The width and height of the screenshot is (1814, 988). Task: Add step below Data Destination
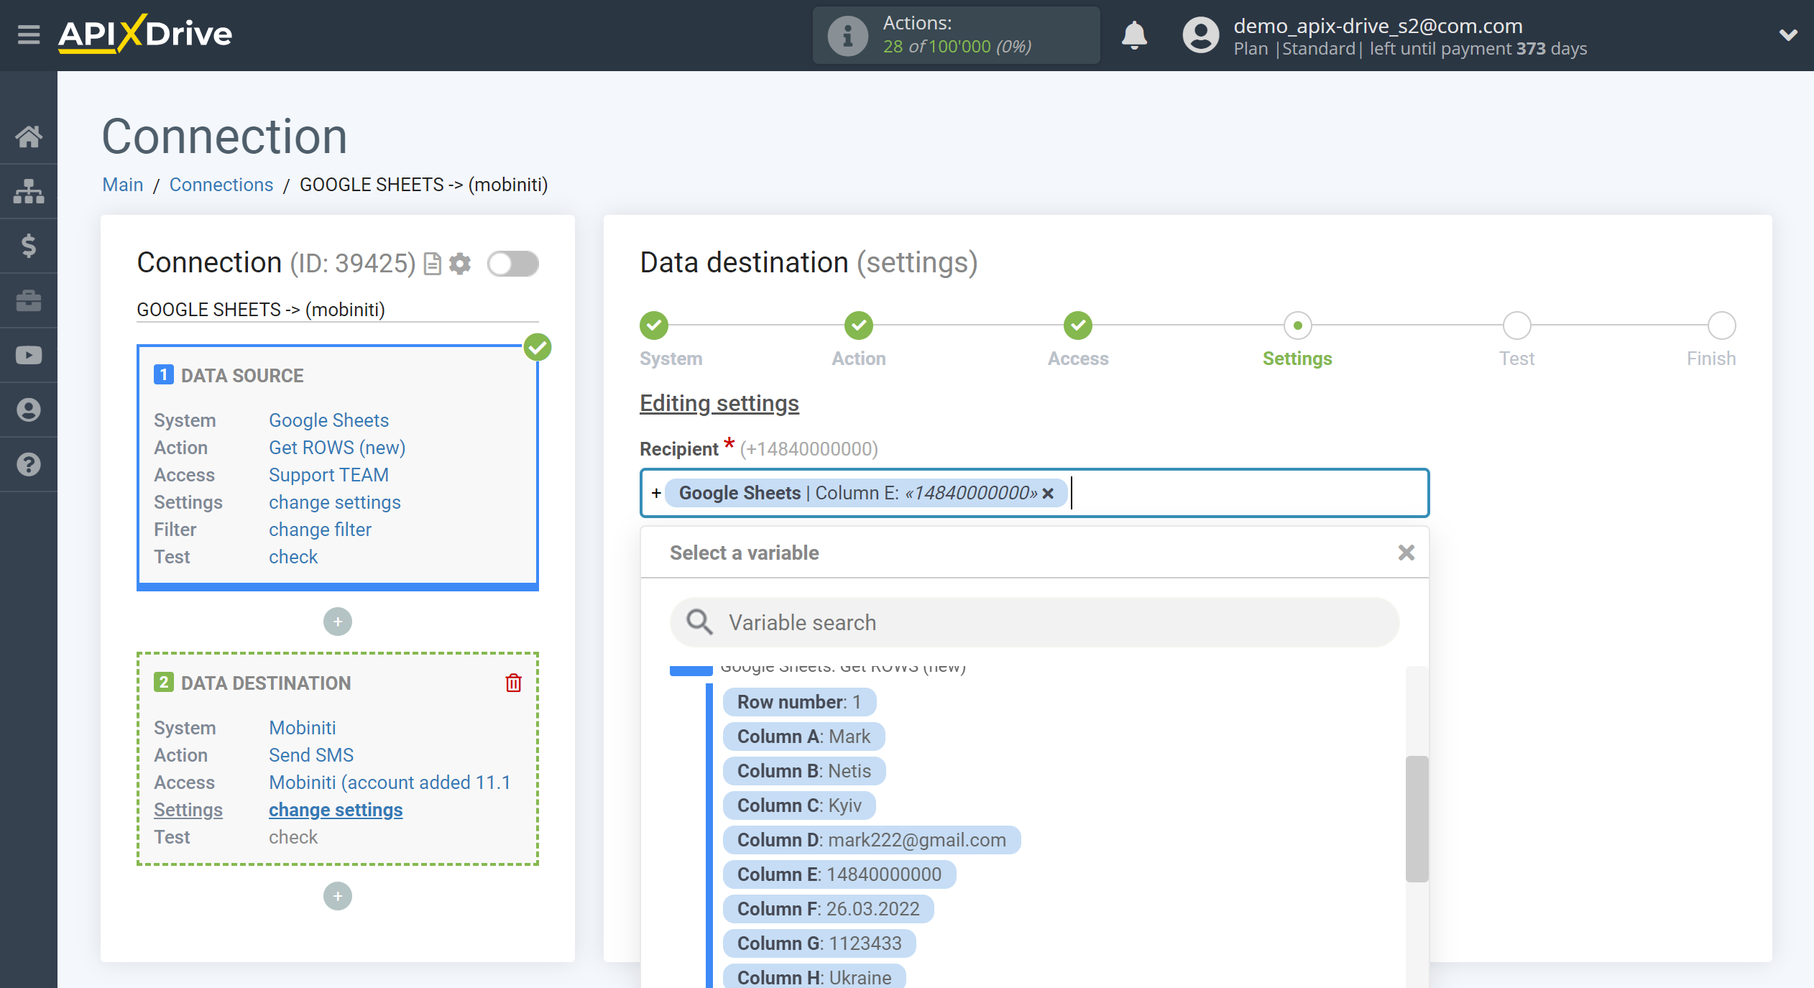(338, 896)
